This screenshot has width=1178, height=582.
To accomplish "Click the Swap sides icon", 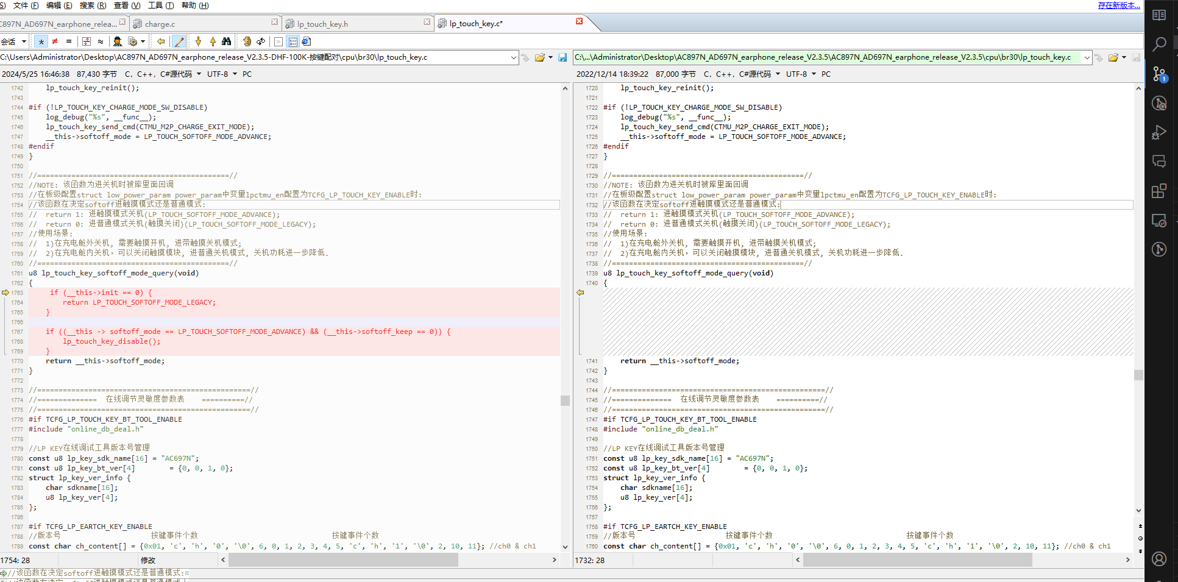I will [x=247, y=41].
